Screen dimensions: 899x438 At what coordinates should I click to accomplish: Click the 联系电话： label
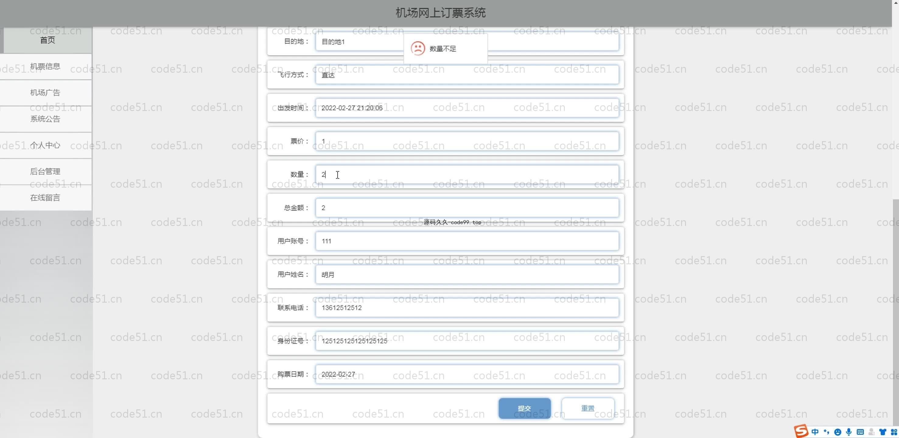(x=293, y=308)
